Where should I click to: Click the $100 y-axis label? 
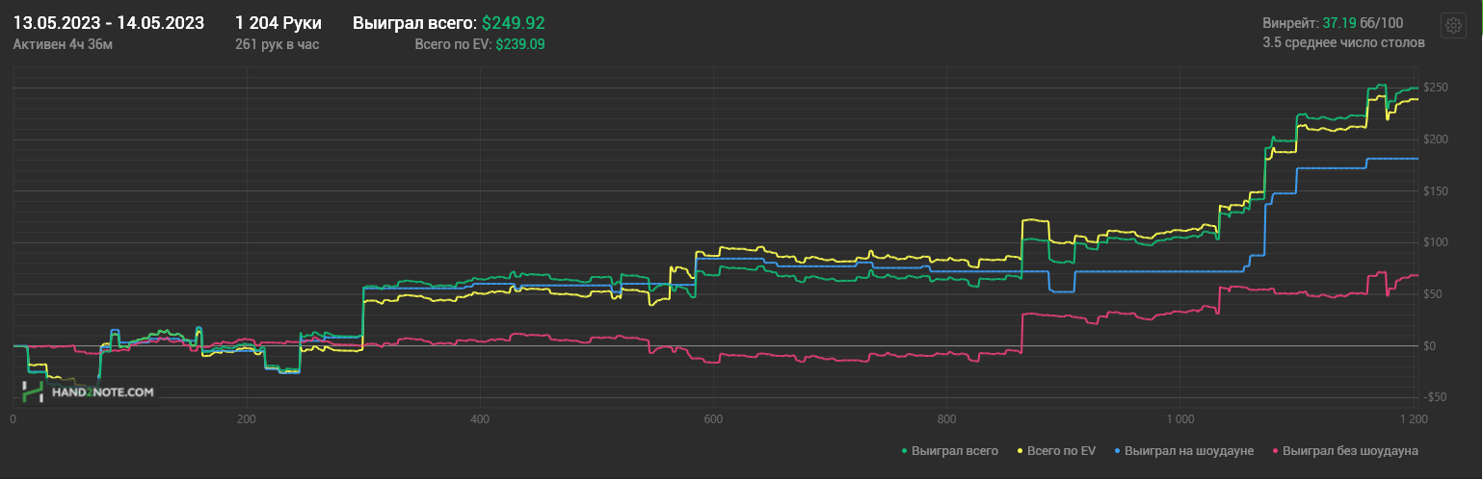click(1436, 242)
